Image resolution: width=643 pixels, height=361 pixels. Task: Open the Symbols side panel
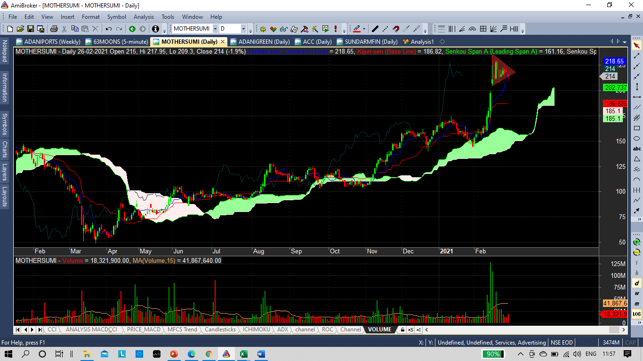(5, 124)
